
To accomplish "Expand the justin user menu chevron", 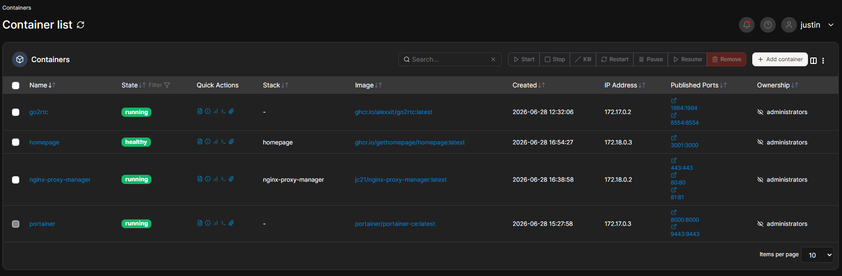I will 831,25.
